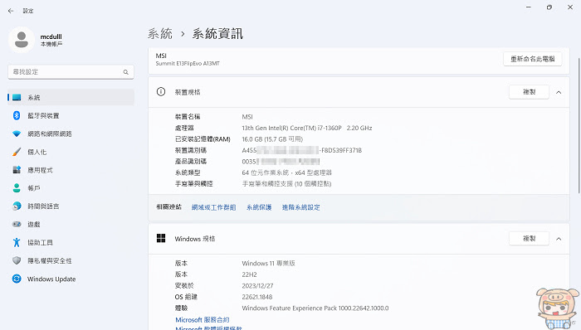The height and width of the screenshot is (330, 581).
Task: Open 遊戲 settings page
Action: [71, 224]
